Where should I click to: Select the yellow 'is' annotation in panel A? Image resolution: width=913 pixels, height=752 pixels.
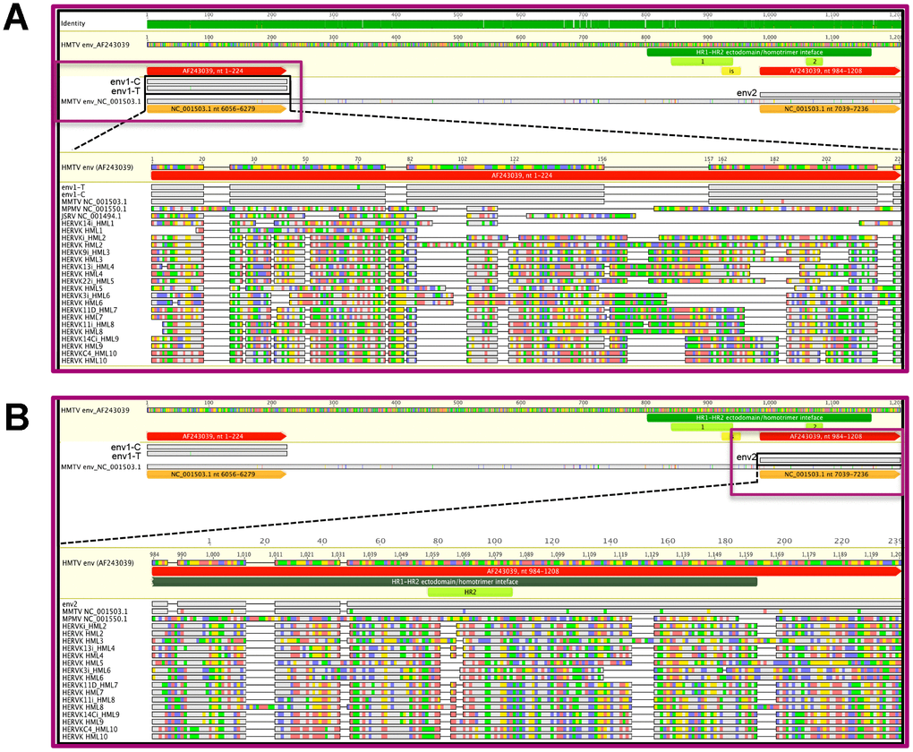click(x=731, y=71)
